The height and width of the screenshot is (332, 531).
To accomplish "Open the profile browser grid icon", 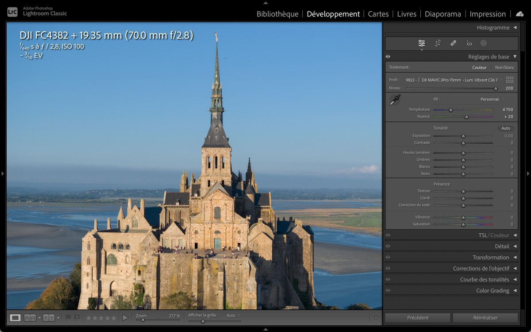I will click(x=510, y=80).
